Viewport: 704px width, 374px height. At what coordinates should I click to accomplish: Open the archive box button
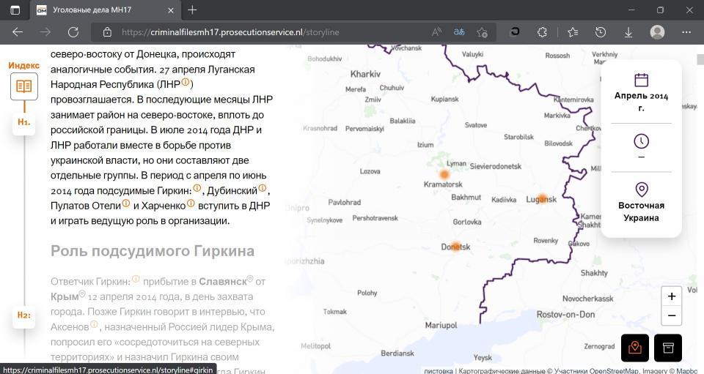point(667,348)
